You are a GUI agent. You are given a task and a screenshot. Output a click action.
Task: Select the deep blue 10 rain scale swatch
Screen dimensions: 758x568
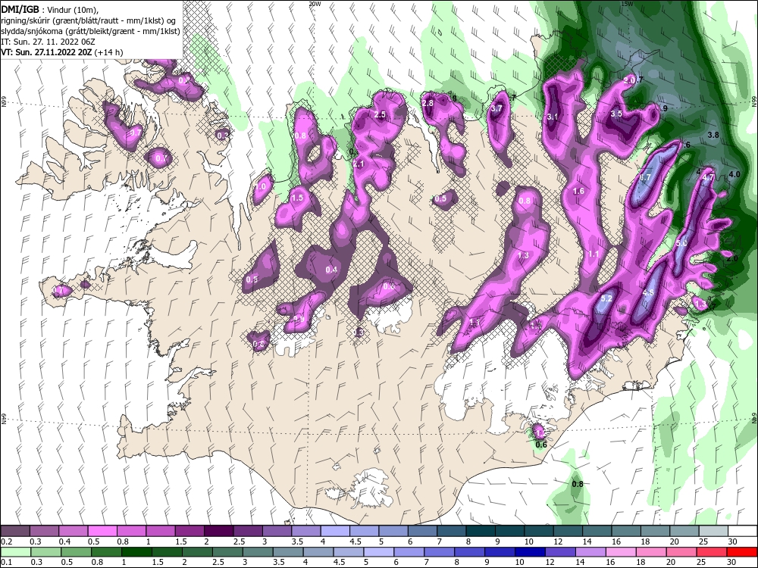pyautogui.click(x=531, y=551)
